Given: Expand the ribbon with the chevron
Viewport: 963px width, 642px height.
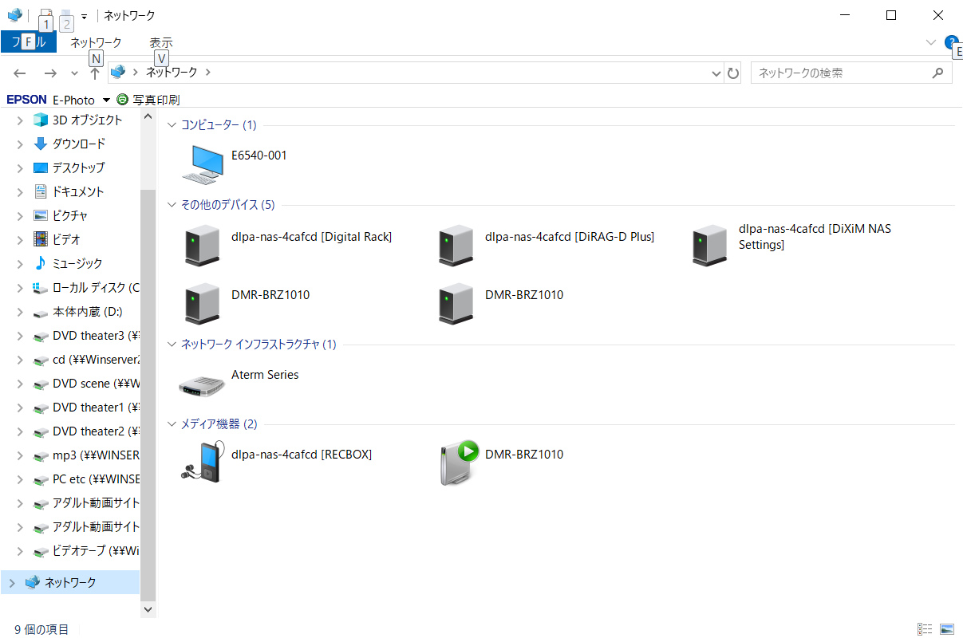Looking at the screenshot, I should pyautogui.click(x=930, y=42).
